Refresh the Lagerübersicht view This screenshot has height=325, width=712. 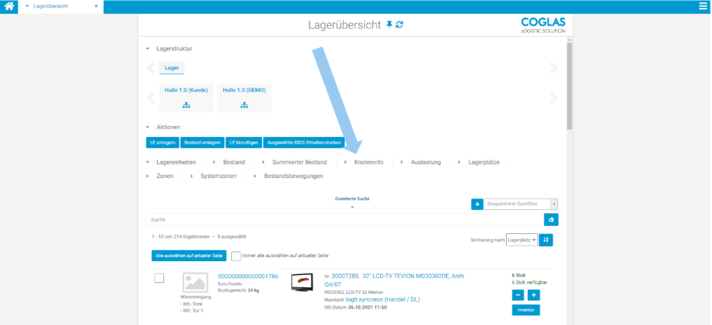tap(400, 25)
